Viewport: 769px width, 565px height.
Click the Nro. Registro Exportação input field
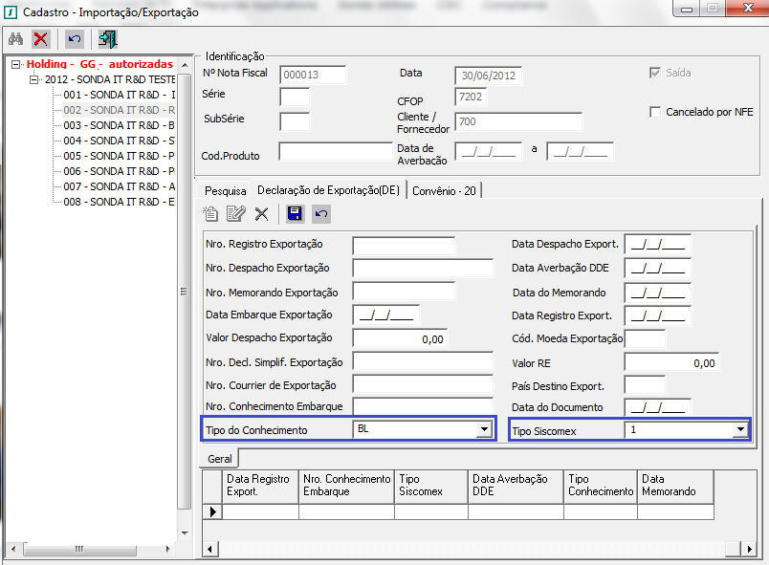point(404,245)
